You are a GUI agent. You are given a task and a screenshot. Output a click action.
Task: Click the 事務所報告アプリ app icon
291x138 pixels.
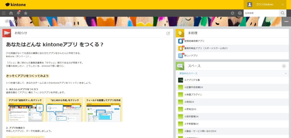point(180,48)
